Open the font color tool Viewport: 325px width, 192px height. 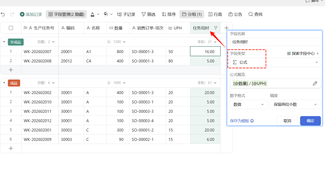pyautogui.click(x=93, y=14)
